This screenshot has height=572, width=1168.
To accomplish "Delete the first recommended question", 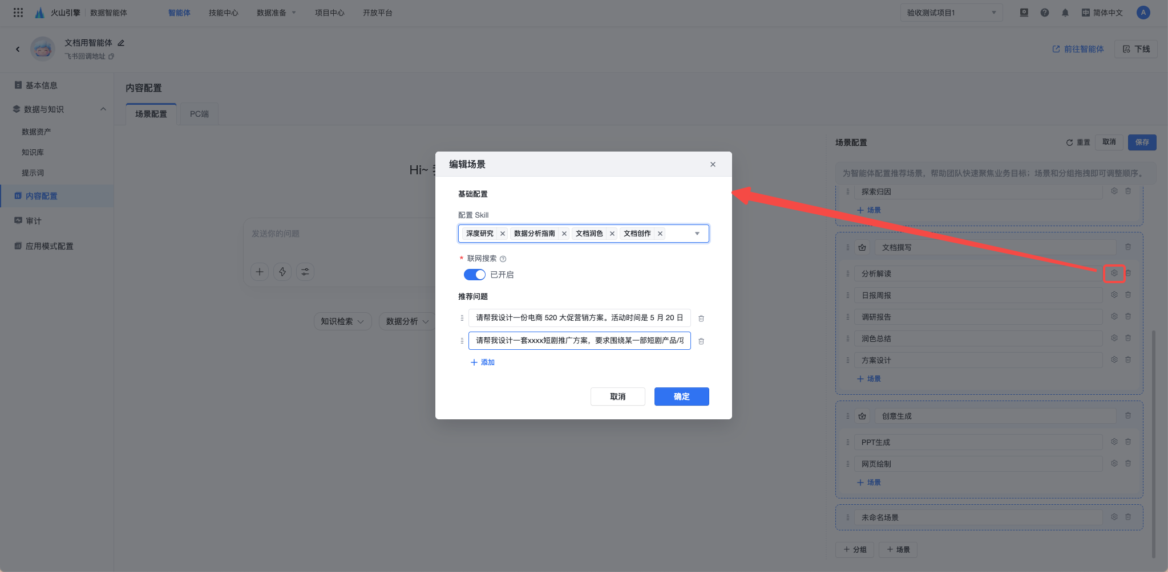I will (x=701, y=318).
